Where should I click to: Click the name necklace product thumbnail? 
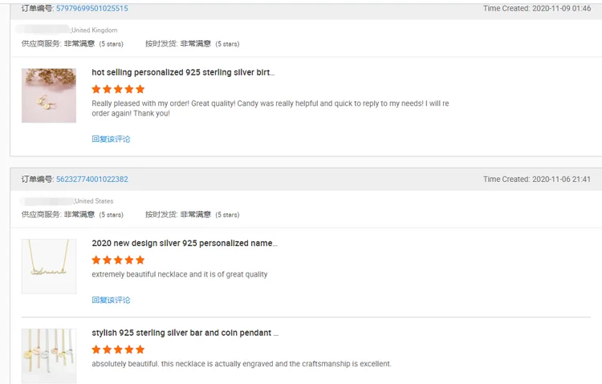click(49, 267)
